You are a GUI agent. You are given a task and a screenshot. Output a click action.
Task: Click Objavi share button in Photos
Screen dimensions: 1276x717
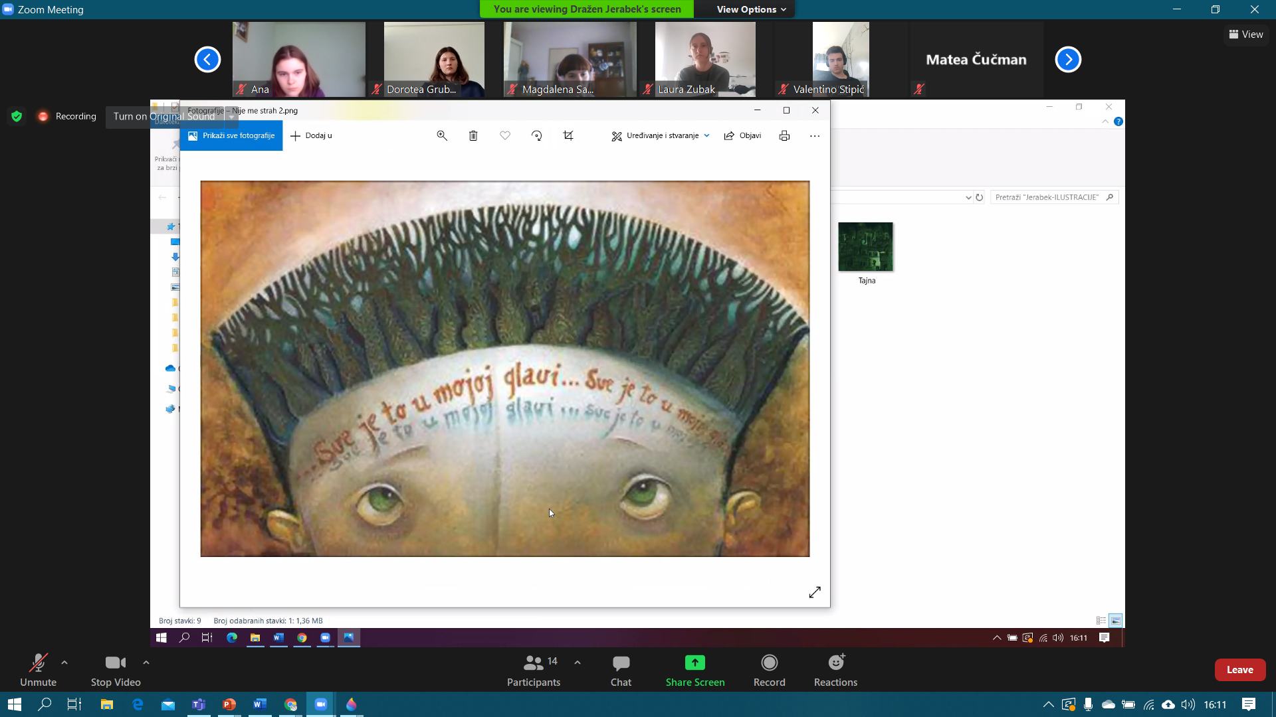coord(742,135)
